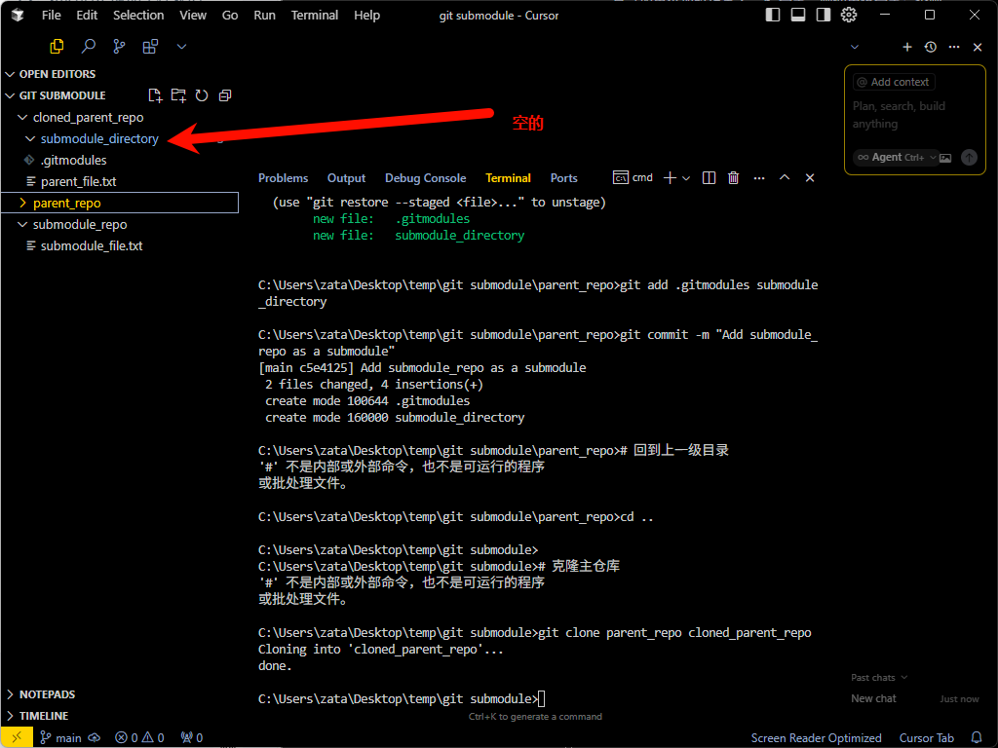Start a New chat in the panel
Screen dimensions: 998x748
872,698
